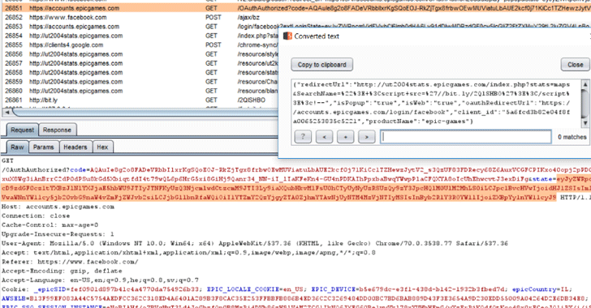This screenshot has width=591, height=308.
Task: Select history row 26858 ut2004stats.epicgames.com
Action: pyautogui.click(x=140, y=72)
